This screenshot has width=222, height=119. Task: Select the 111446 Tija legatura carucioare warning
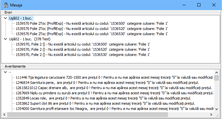(114, 77)
